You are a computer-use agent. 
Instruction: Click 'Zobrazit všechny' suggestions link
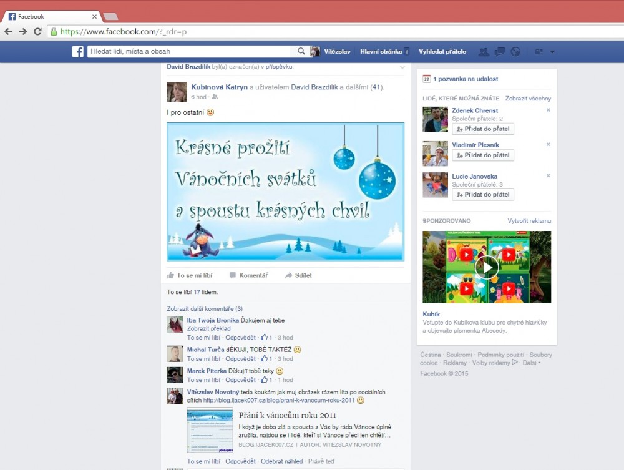coord(528,99)
